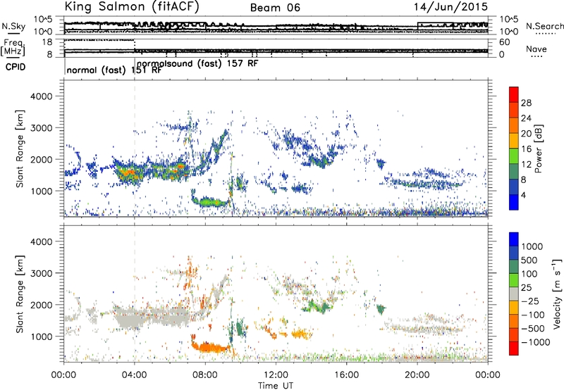564x390 pixels.
Task: Click the '12:00' time tick label
Action: (276, 375)
